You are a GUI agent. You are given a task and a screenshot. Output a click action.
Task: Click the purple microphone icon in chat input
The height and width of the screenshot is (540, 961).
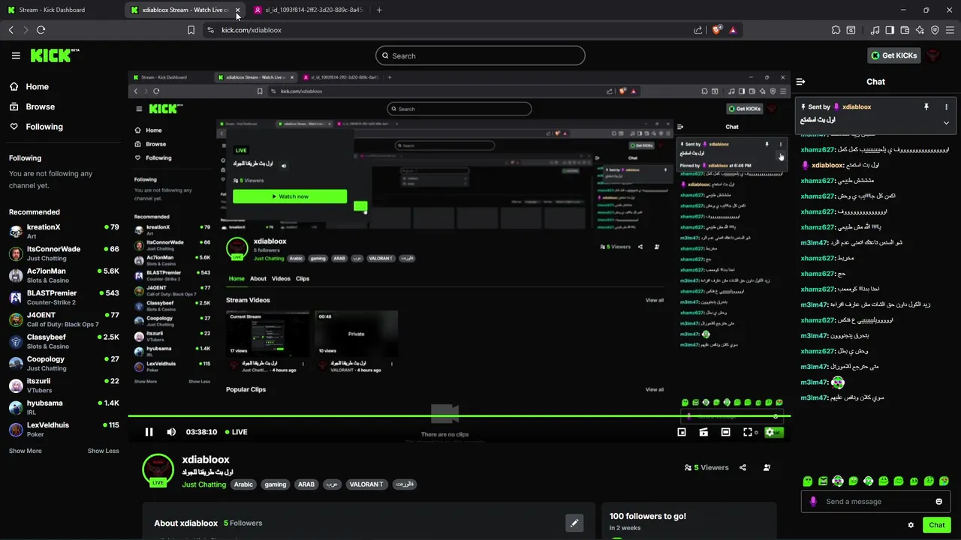(x=813, y=502)
